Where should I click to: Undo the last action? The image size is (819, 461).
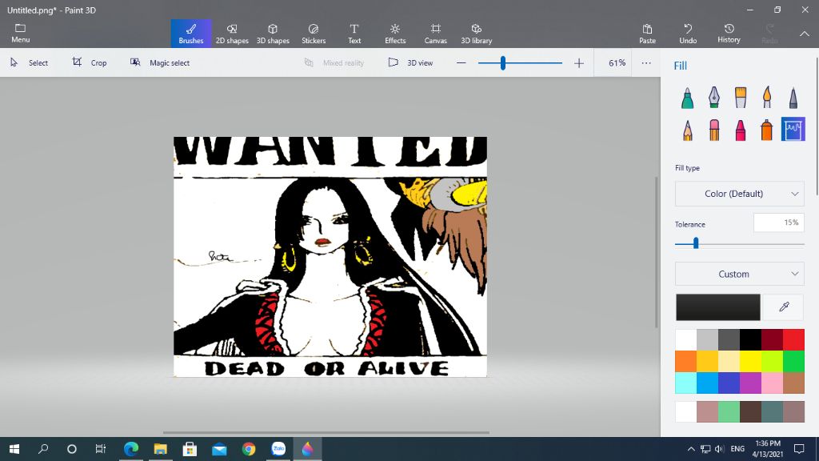(688, 34)
